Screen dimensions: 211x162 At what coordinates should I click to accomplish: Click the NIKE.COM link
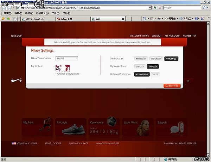(17, 36)
